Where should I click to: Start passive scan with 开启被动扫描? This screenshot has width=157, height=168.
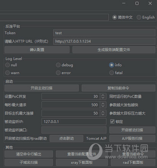(x=132, y=130)
